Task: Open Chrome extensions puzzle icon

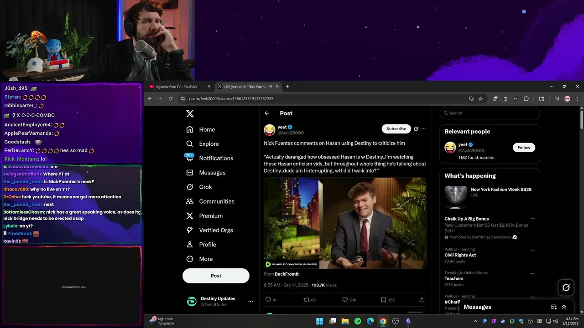Action: pos(526,99)
